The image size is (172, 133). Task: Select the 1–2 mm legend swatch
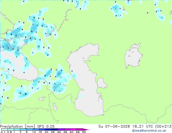17,129
